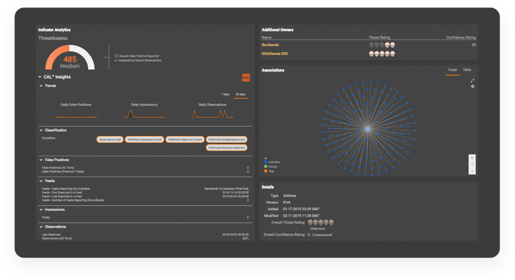Screen dimensions: 515x280
Task: Toggle Tags in the graph legend
Action: point(269,171)
